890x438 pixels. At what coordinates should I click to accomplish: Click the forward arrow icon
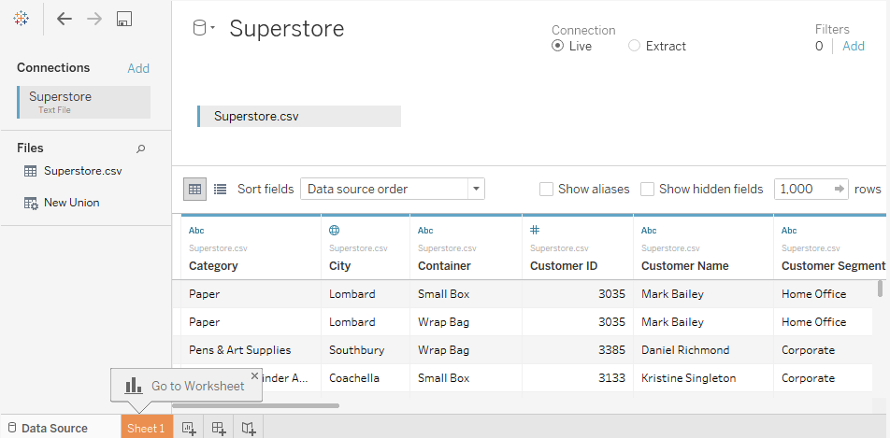point(94,19)
